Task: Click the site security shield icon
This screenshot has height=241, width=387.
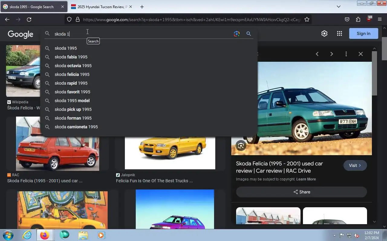Action: pyautogui.click(x=69, y=19)
